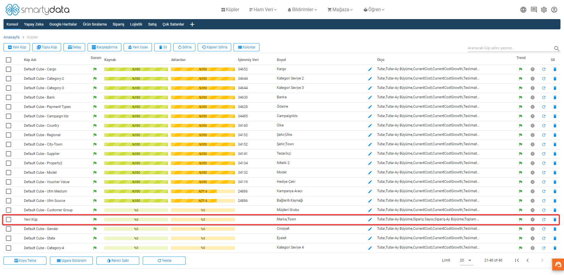564x275 pixels.
Task: Check the Yeni Küp row checkbox
Action: point(9,220)
